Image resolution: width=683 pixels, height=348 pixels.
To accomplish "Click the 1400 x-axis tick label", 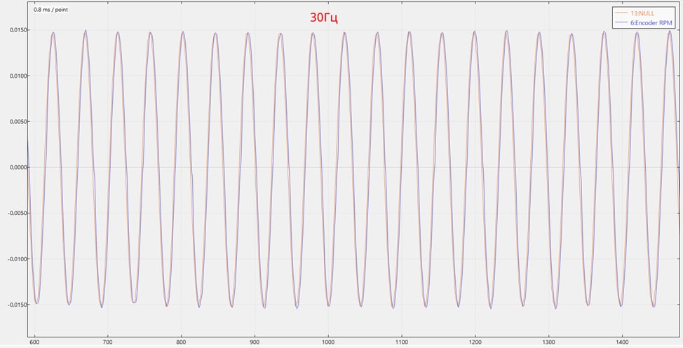I will click(x=622, y=342).
